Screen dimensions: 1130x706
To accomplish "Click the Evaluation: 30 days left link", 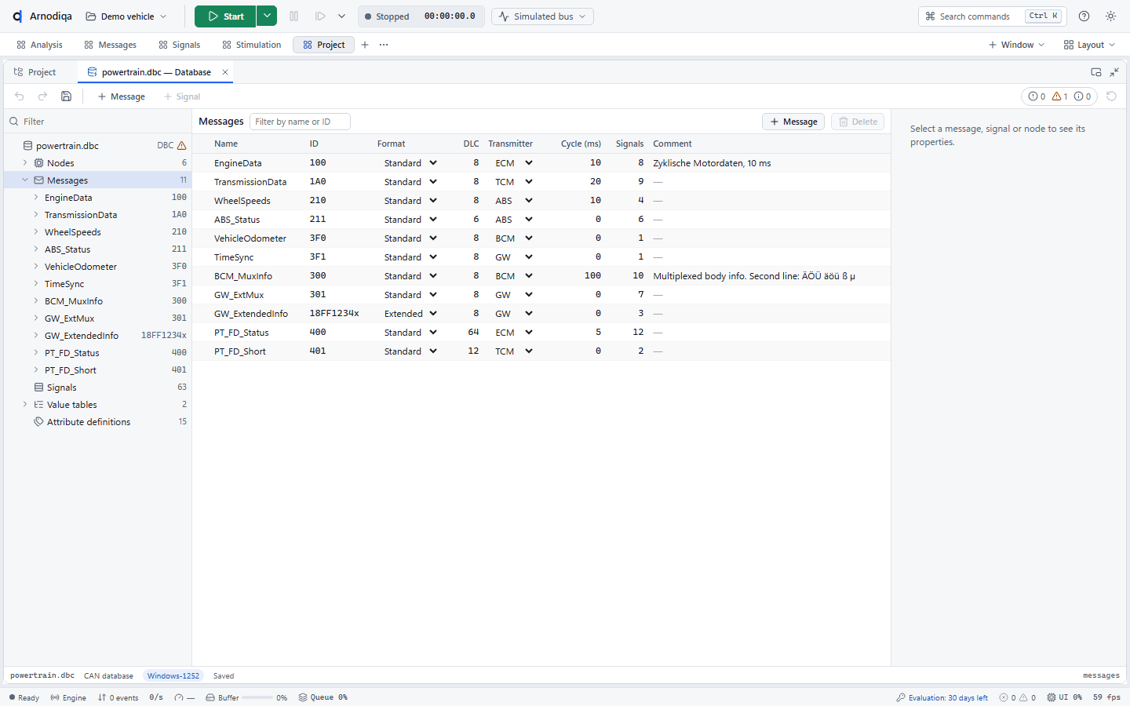I will (x=942, y=697).
